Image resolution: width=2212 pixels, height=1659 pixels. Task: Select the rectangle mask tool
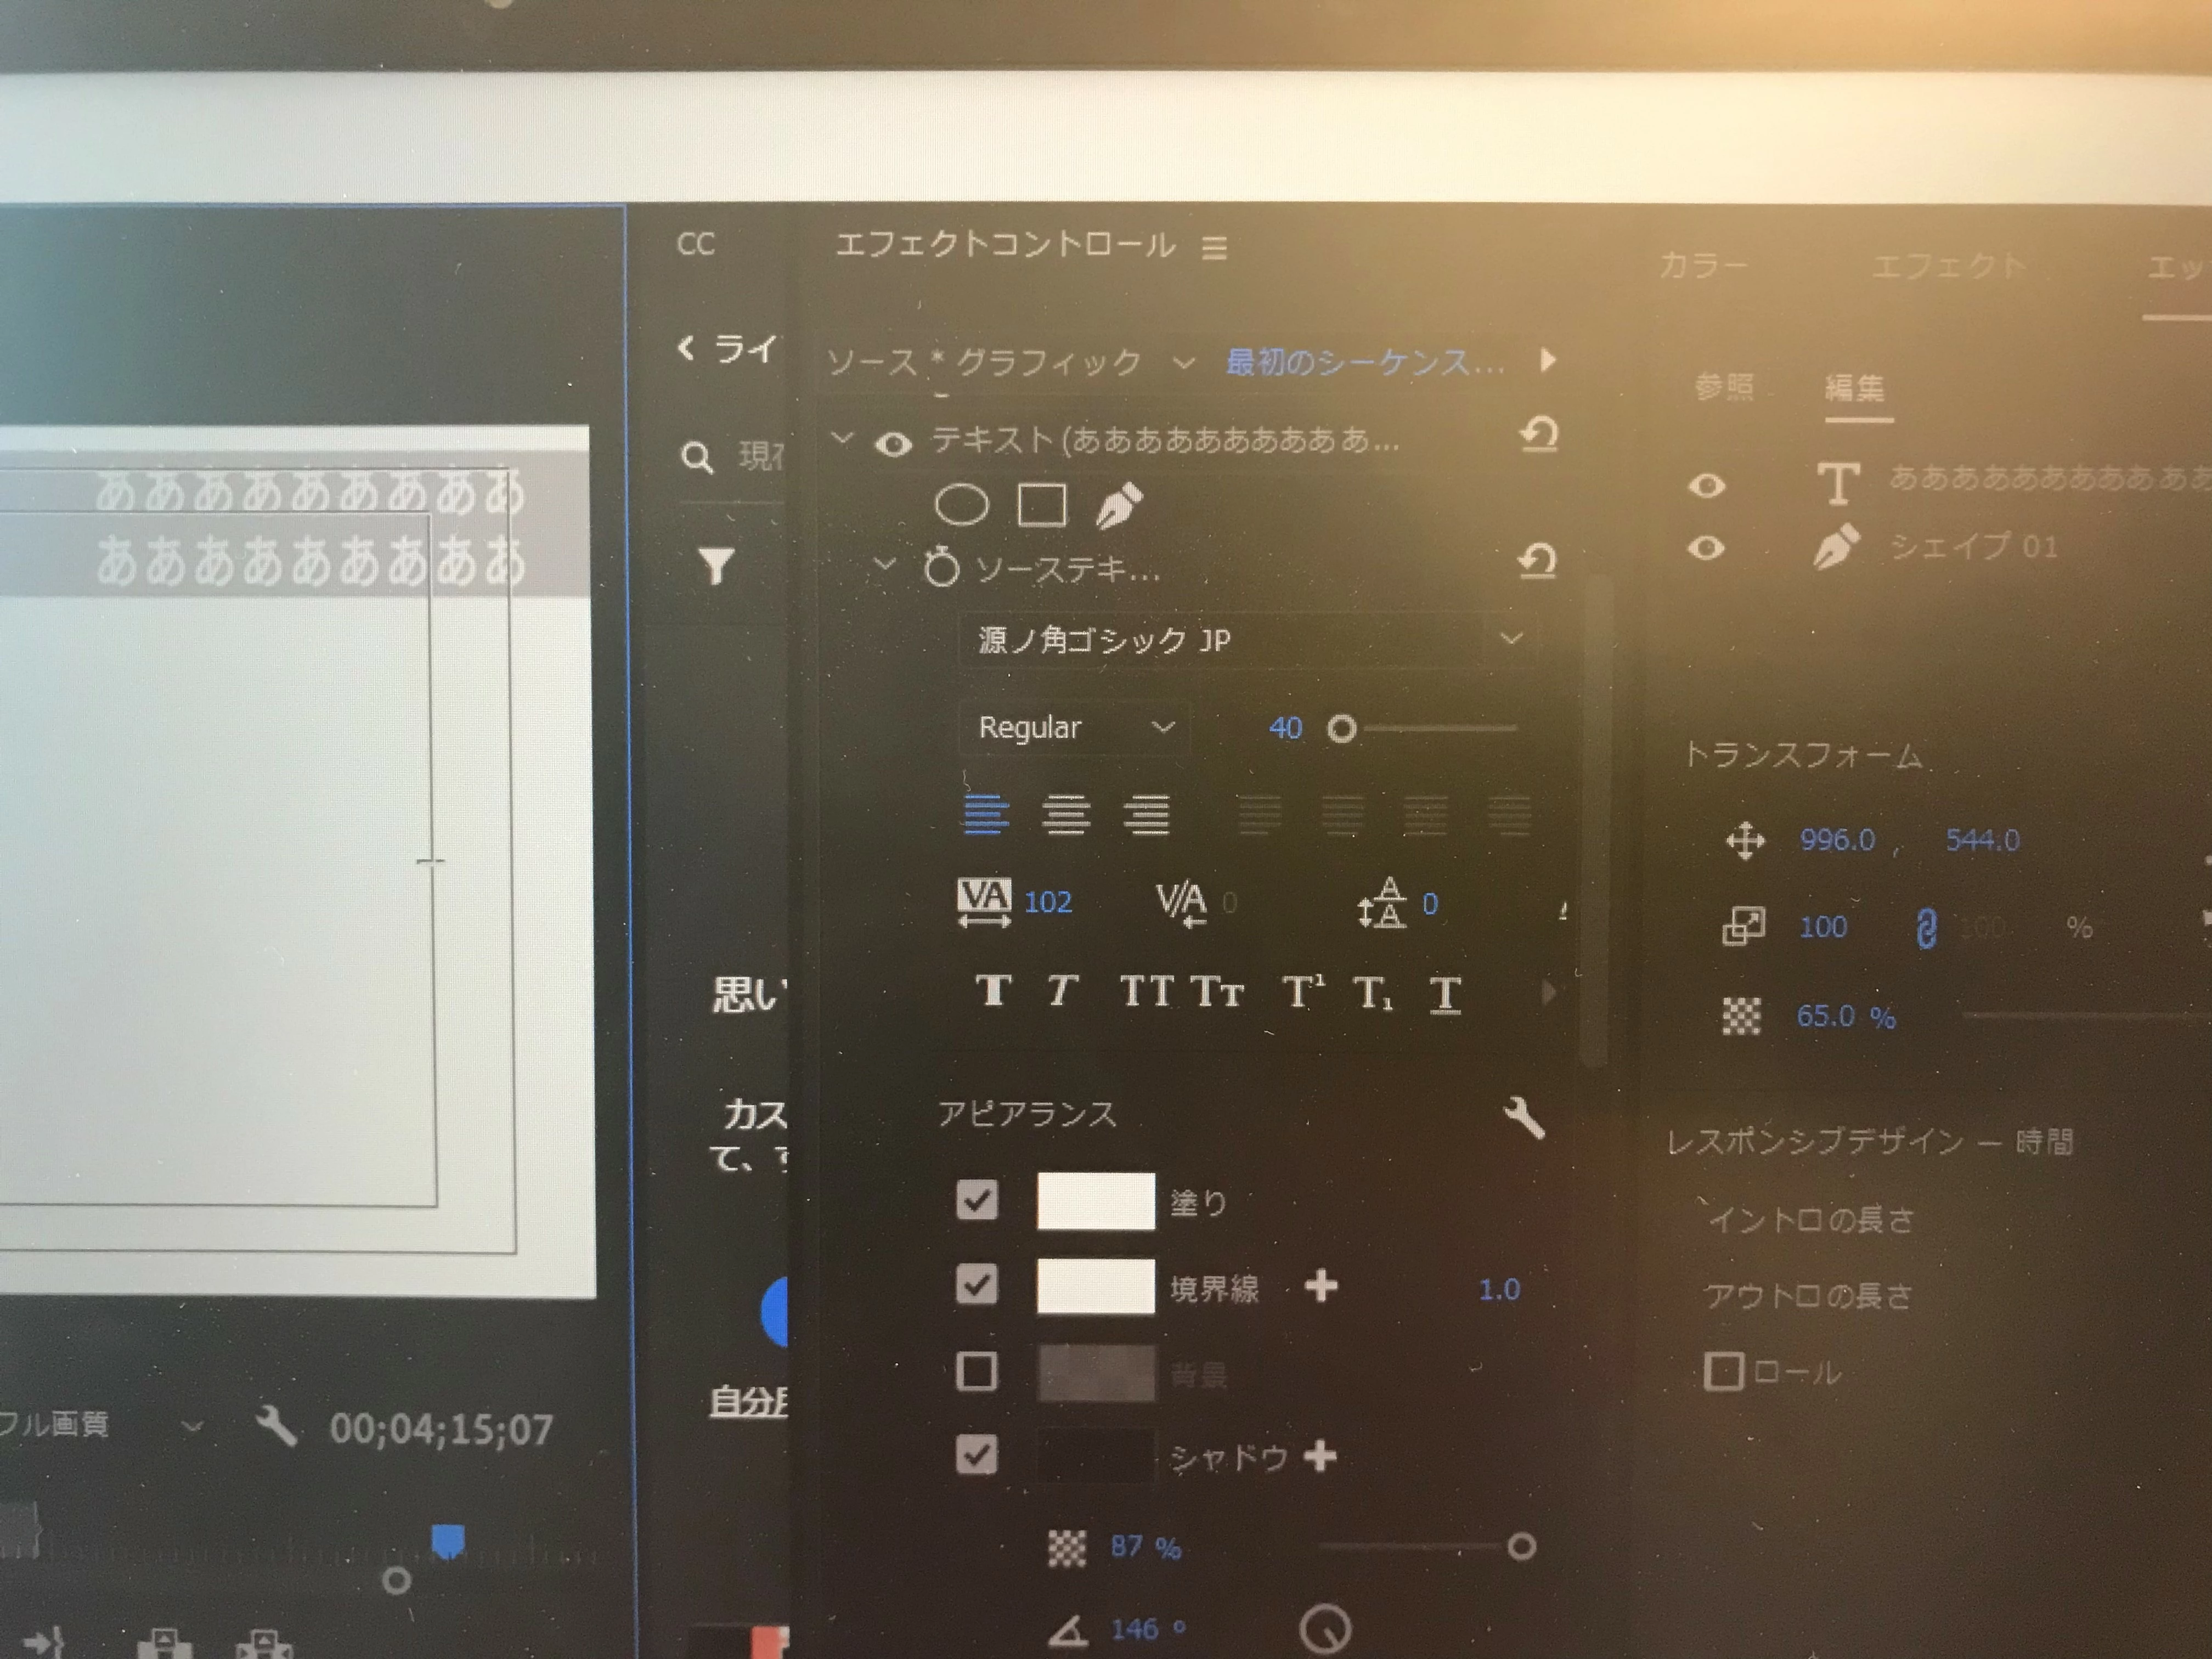(x=1041, y=505)
